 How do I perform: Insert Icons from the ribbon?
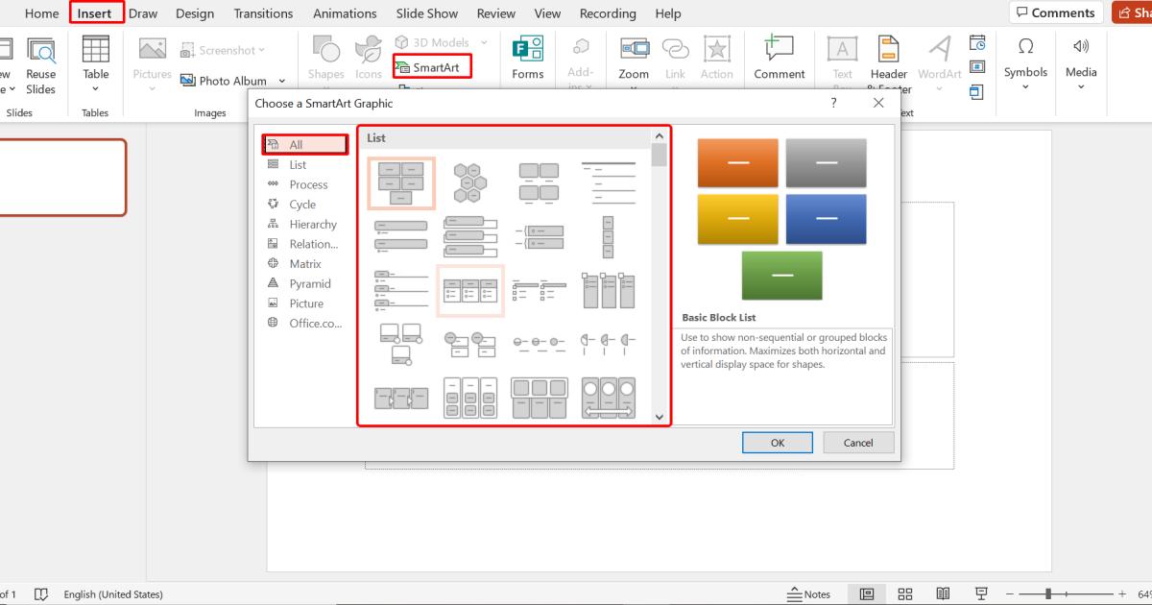368,60
